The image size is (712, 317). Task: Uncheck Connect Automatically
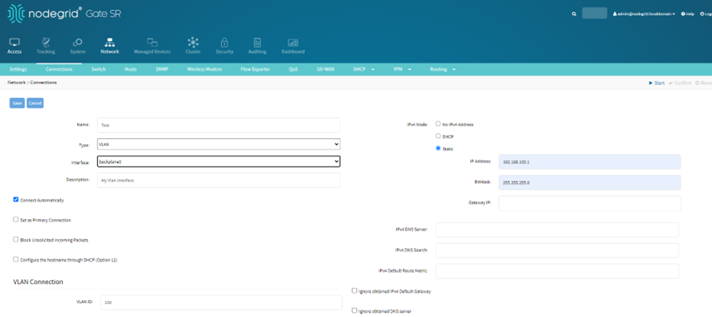tap(16, 200)
